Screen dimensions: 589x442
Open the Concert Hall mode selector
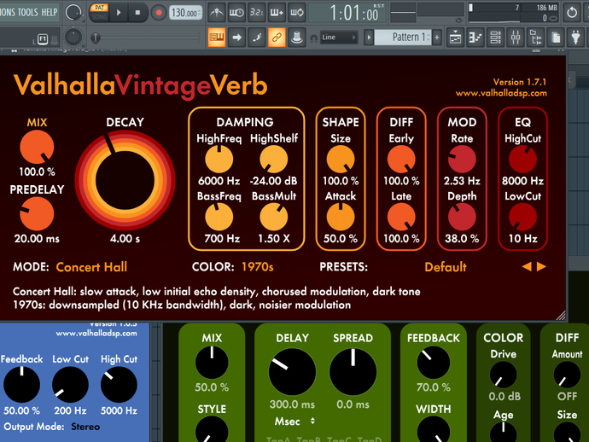click(x=91, y=267)
